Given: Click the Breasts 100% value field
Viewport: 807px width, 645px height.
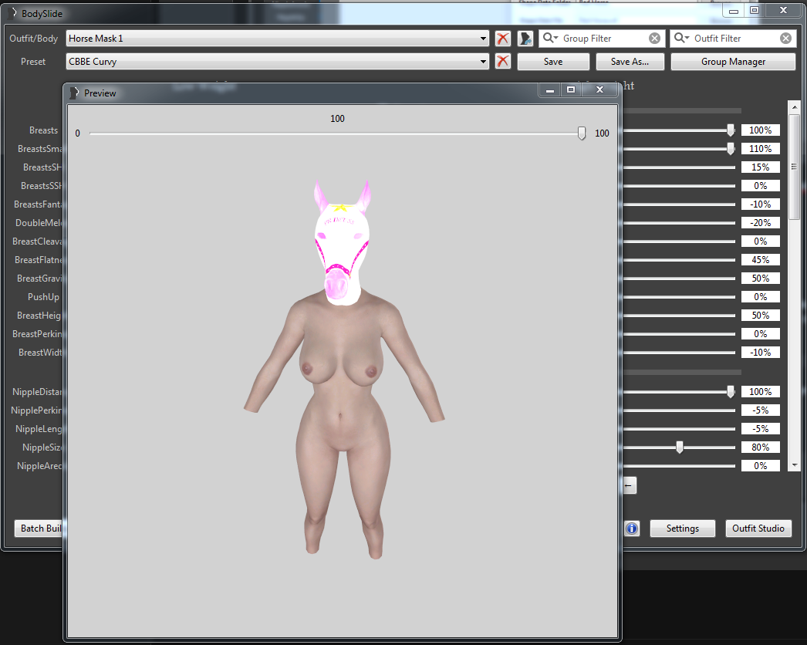Looking at the screenshot, I should (x=760, y=130).
